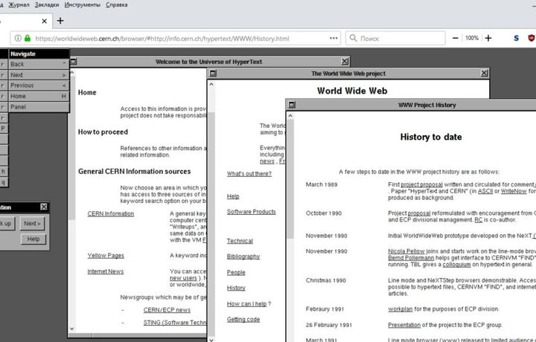This screenshot has height=342, width=536.
Task: Open the Help link in World Wide Web window
Action: 233,196
